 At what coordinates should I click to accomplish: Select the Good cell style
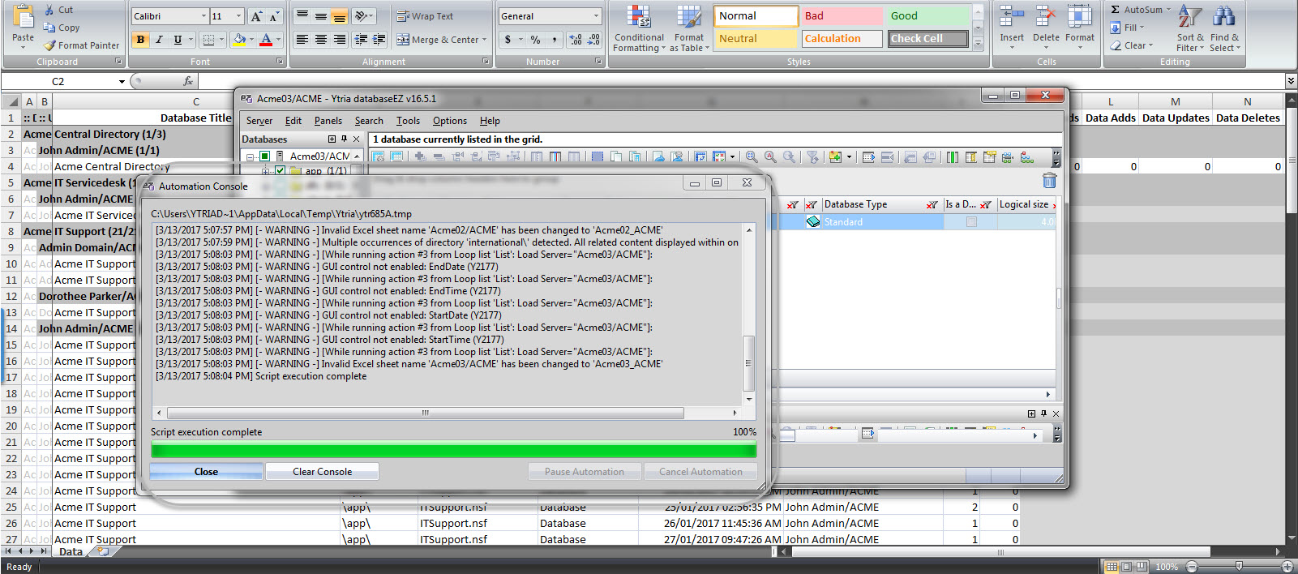point(927,15)
